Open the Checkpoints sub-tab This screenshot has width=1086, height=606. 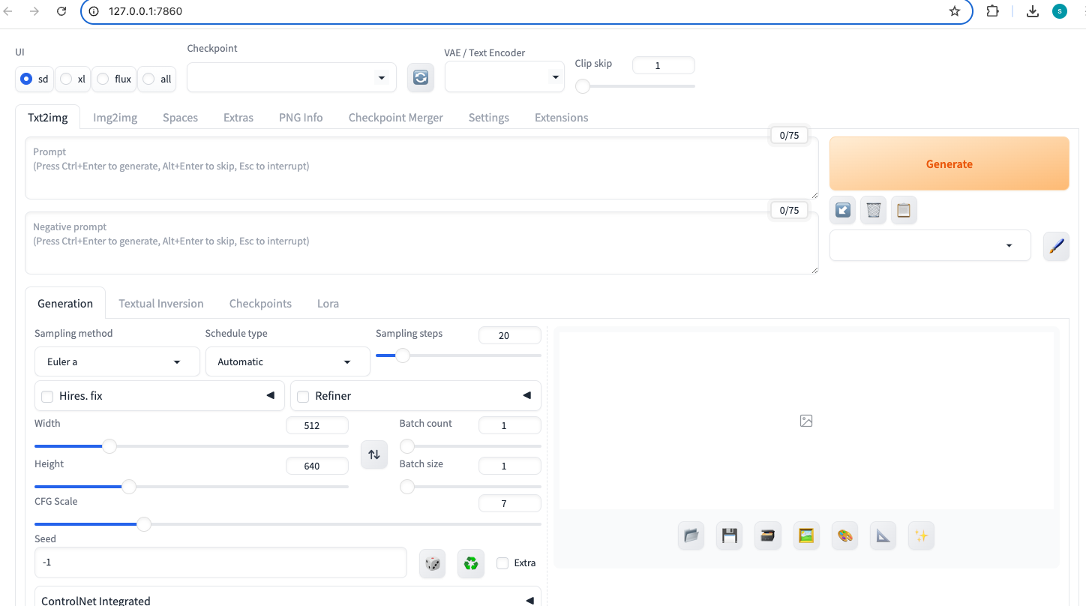coord(260,303)
